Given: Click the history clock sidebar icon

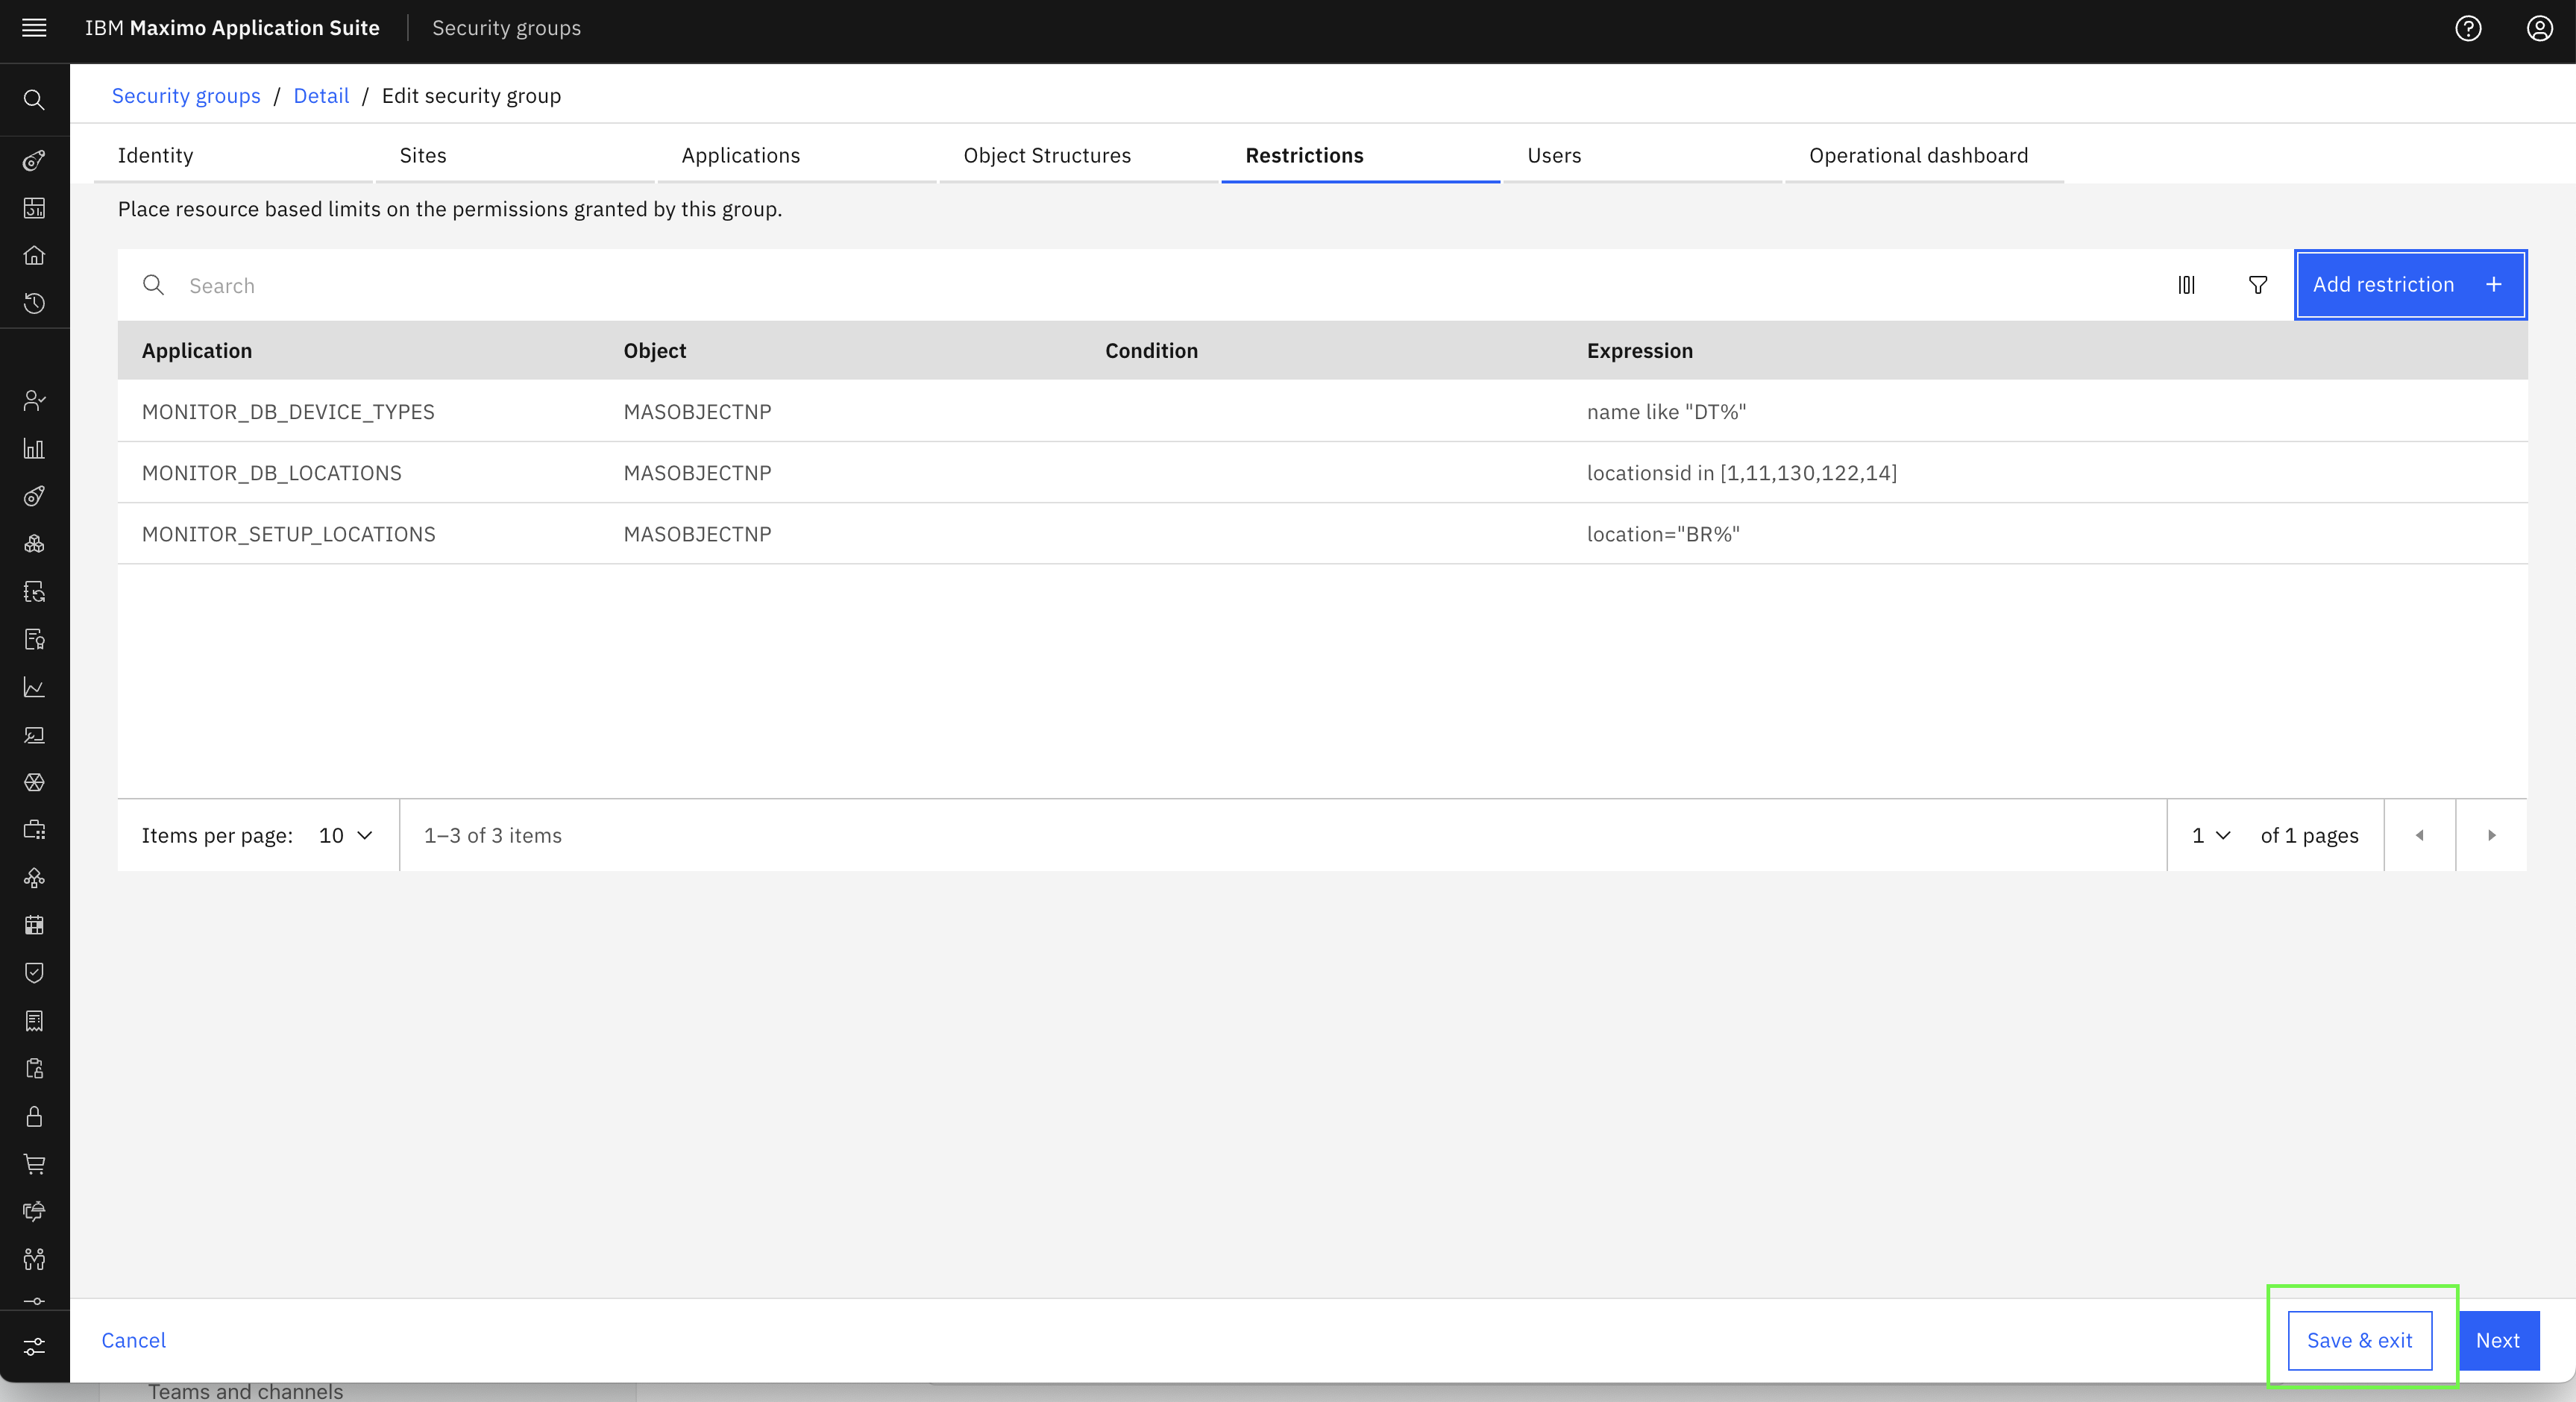Looking at the screenshot, I should pyautogui.click(x=34, y=303).
